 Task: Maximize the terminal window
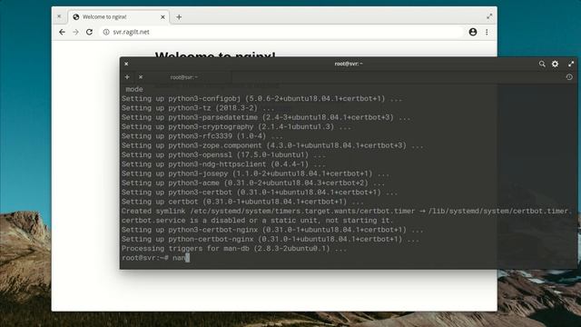571,64
